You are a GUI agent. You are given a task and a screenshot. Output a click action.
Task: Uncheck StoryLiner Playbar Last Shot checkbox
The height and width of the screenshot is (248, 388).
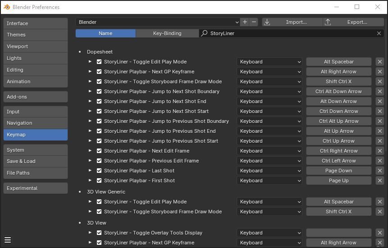point(99,171)
